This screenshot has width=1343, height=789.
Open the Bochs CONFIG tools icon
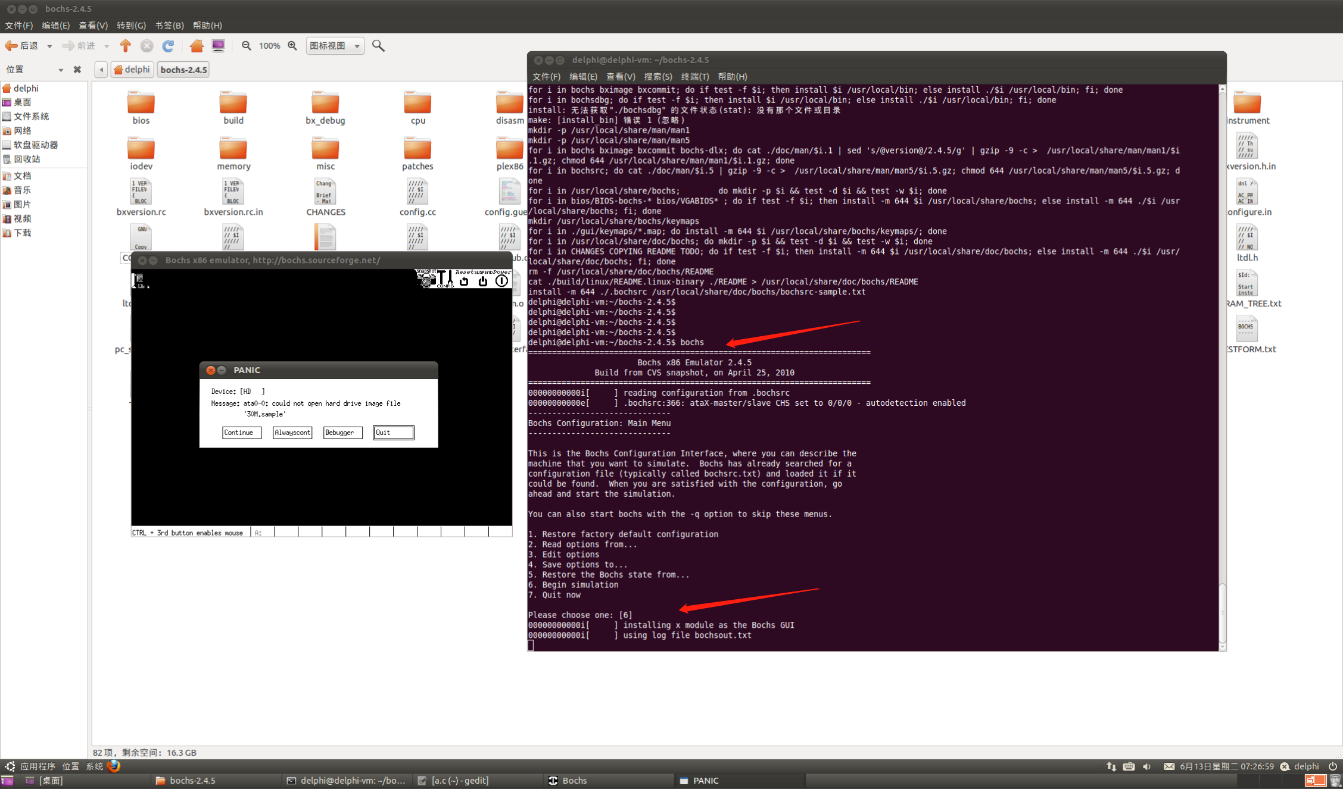click(x=445, y=279)
